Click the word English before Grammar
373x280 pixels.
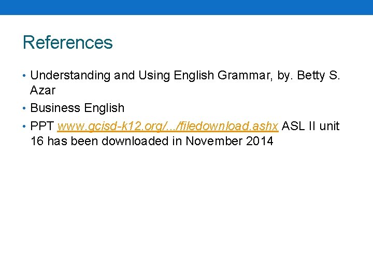(x=195, y=76)
